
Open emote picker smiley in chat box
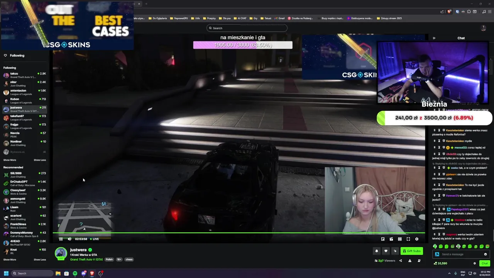pos(486,254)
